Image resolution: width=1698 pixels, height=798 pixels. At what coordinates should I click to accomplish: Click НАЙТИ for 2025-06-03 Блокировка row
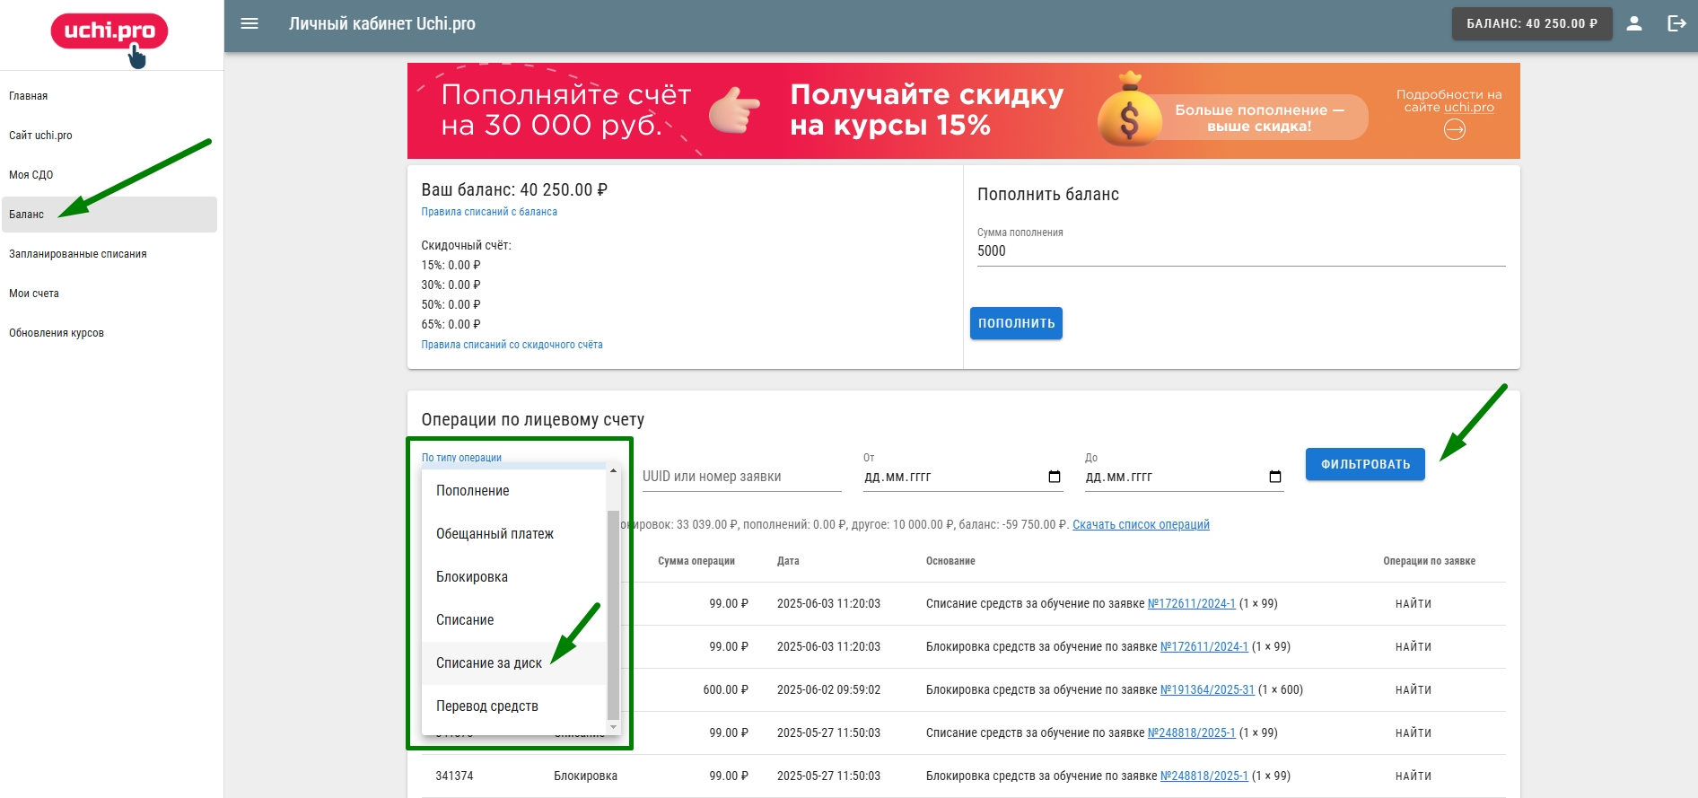(1414, 647)
